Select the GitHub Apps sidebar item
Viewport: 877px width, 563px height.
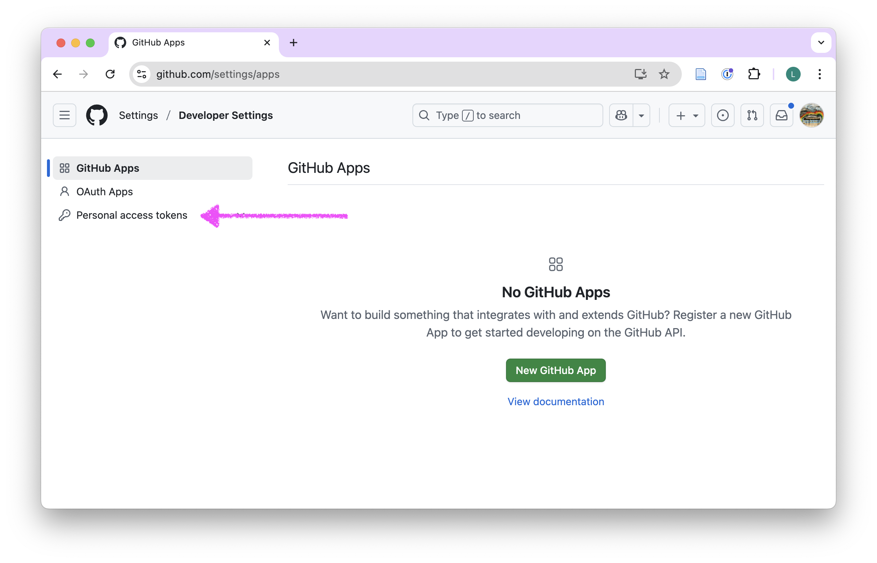108,168
